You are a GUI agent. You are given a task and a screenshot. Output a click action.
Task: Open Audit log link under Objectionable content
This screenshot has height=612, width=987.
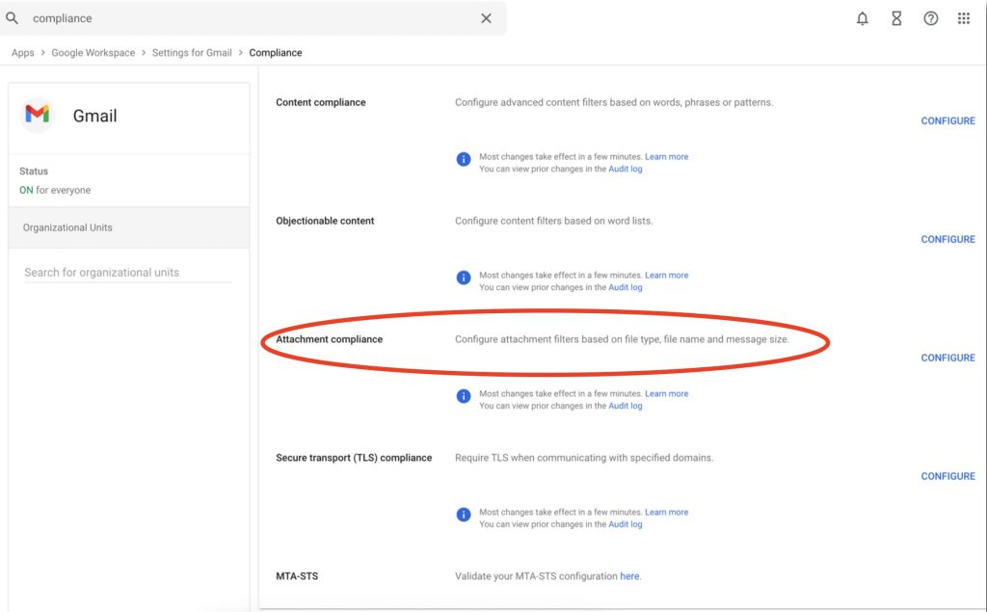coord(625,287)
